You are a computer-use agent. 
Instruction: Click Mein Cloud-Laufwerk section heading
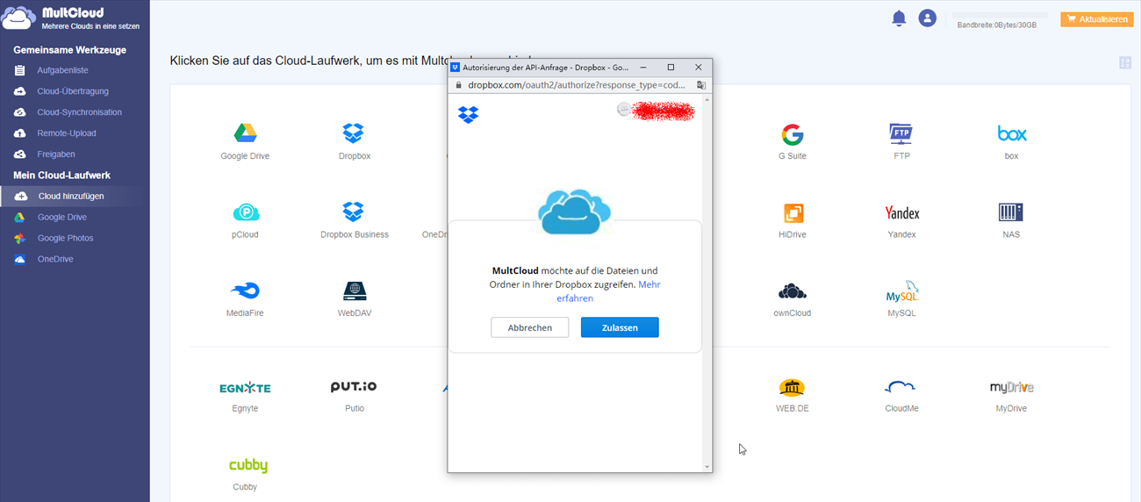click(x=61, y=176)
